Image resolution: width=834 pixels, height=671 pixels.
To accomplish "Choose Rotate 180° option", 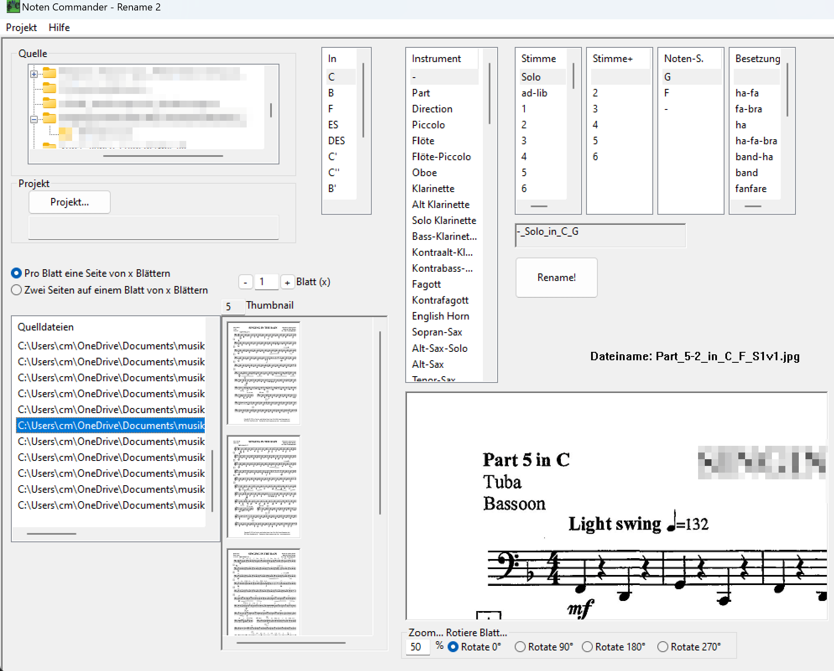I will coord(587,647).
